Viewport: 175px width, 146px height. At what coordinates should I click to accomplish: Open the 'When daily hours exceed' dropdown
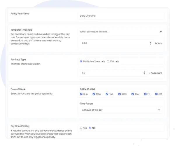click(121, 32)
